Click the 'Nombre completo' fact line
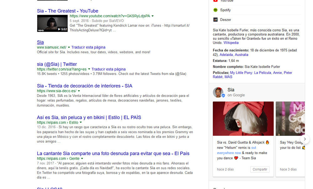This screenshot has height=189, width=313. coord(246,67)
